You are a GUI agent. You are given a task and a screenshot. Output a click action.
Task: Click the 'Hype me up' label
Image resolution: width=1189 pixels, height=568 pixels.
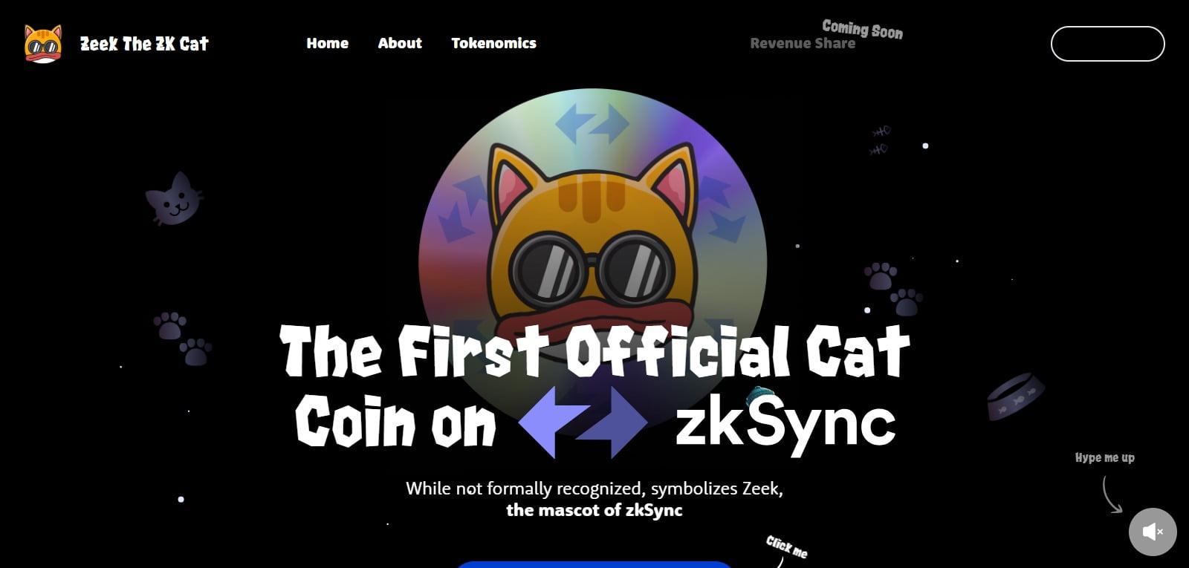(1105, 457)
